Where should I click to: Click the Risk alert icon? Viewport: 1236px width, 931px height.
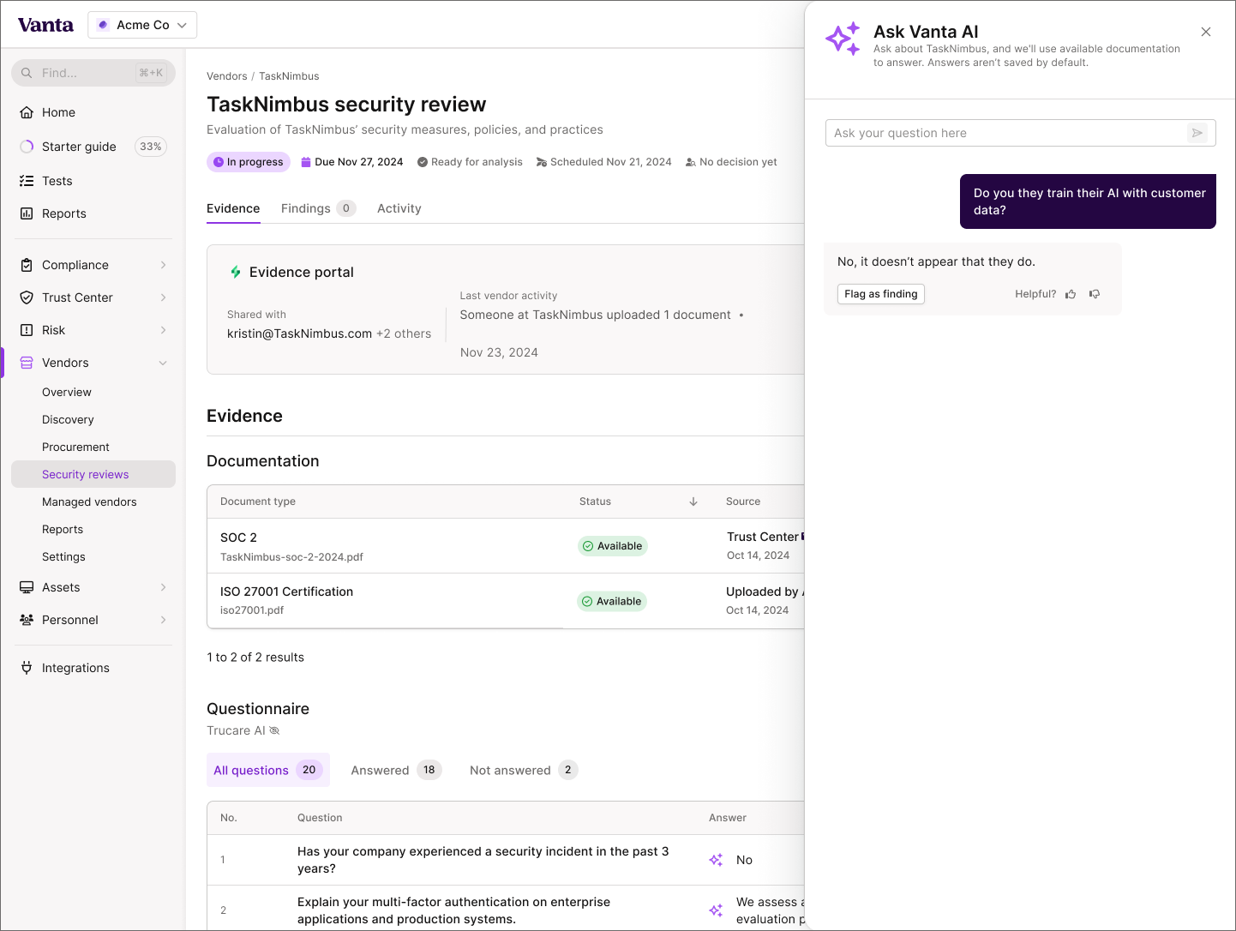[27, 330]
